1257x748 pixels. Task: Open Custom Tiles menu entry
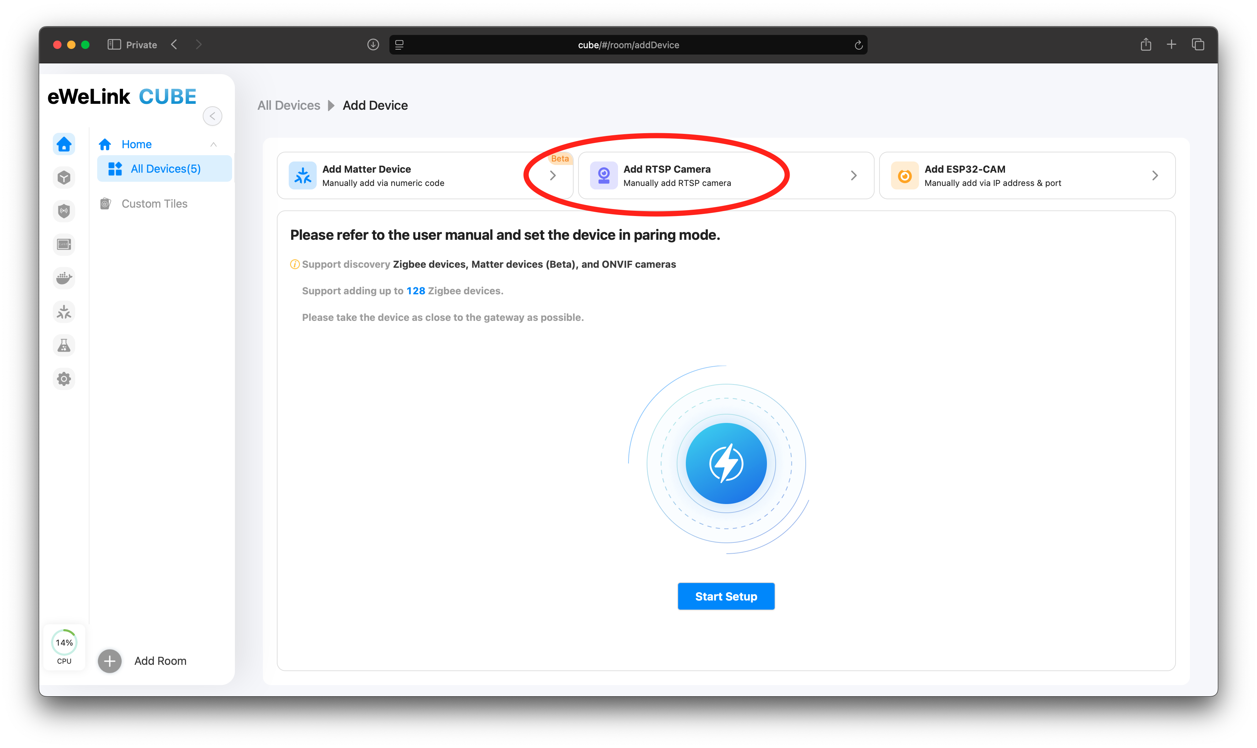154,204
